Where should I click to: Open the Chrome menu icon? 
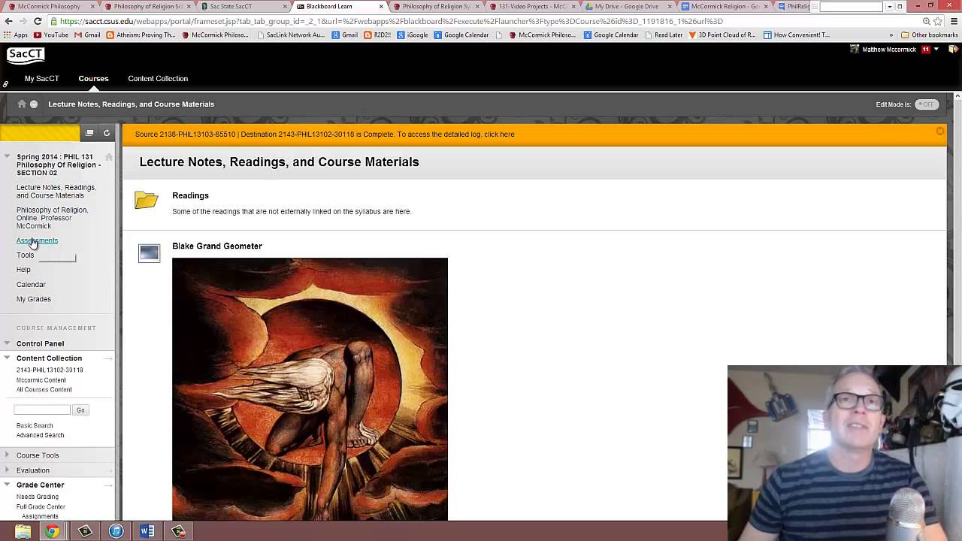[952, 21]
